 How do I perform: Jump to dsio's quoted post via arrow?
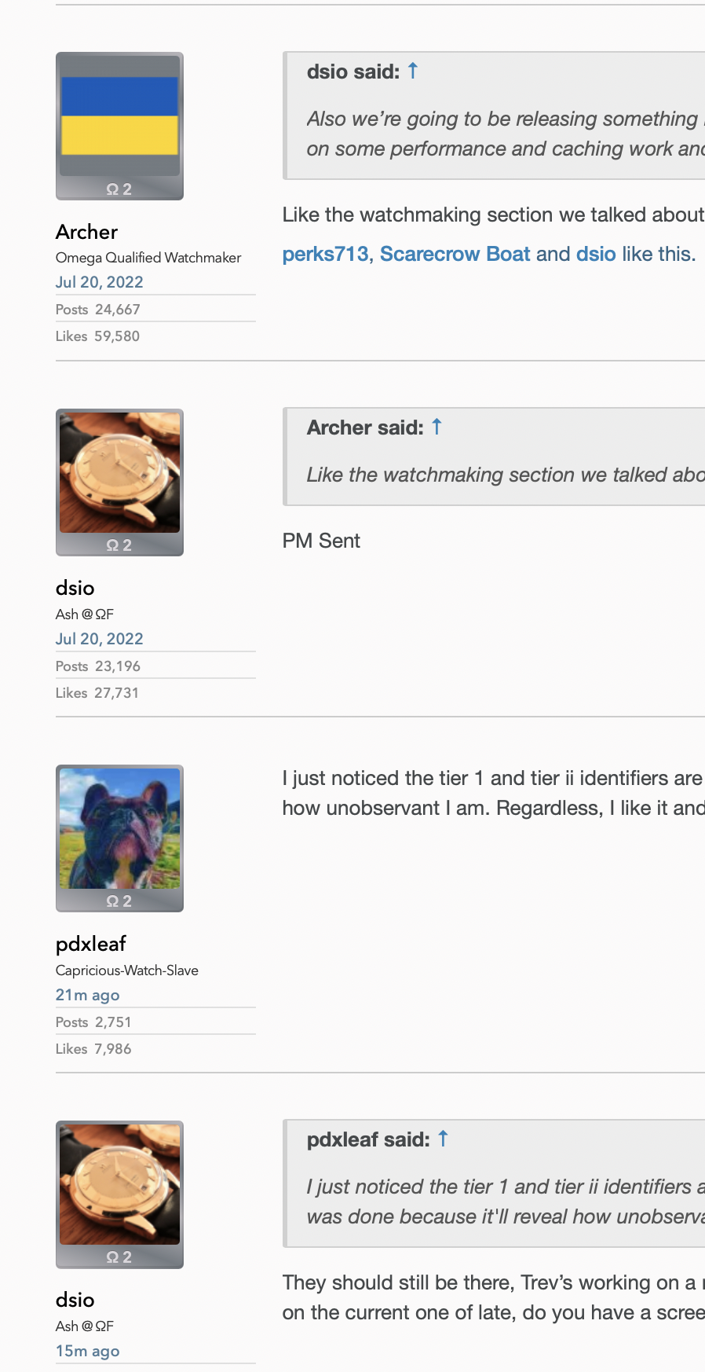tap(413, 72)
